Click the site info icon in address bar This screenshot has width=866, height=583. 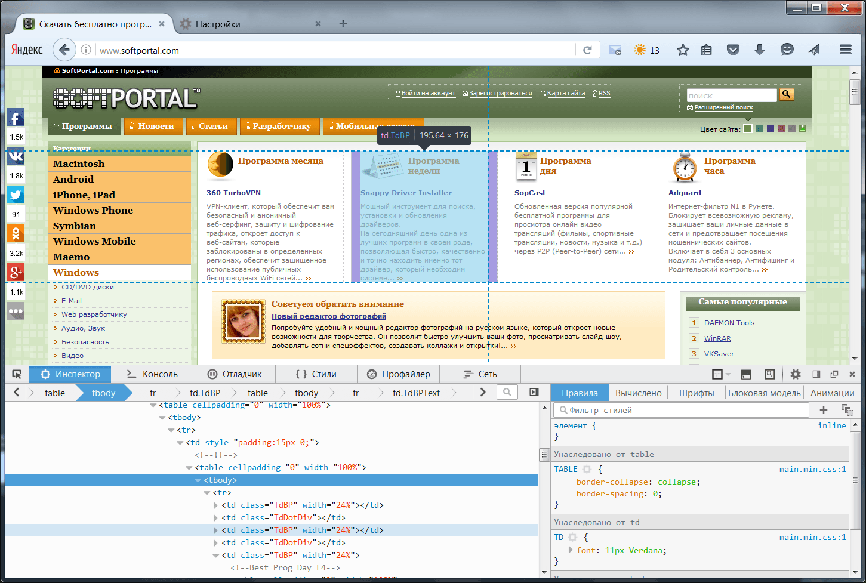[86, 50]
